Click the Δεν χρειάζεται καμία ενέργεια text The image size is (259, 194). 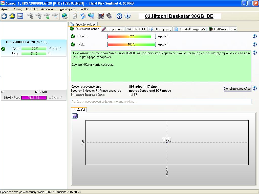pyautogui.click(x=93, y=65)
